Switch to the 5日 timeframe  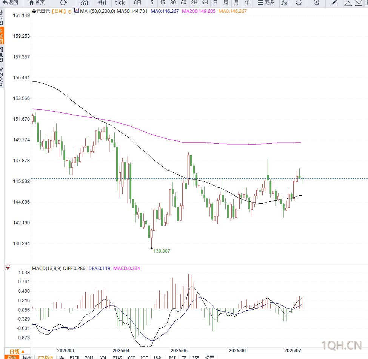pyautogui.click(x=137, y=3)
